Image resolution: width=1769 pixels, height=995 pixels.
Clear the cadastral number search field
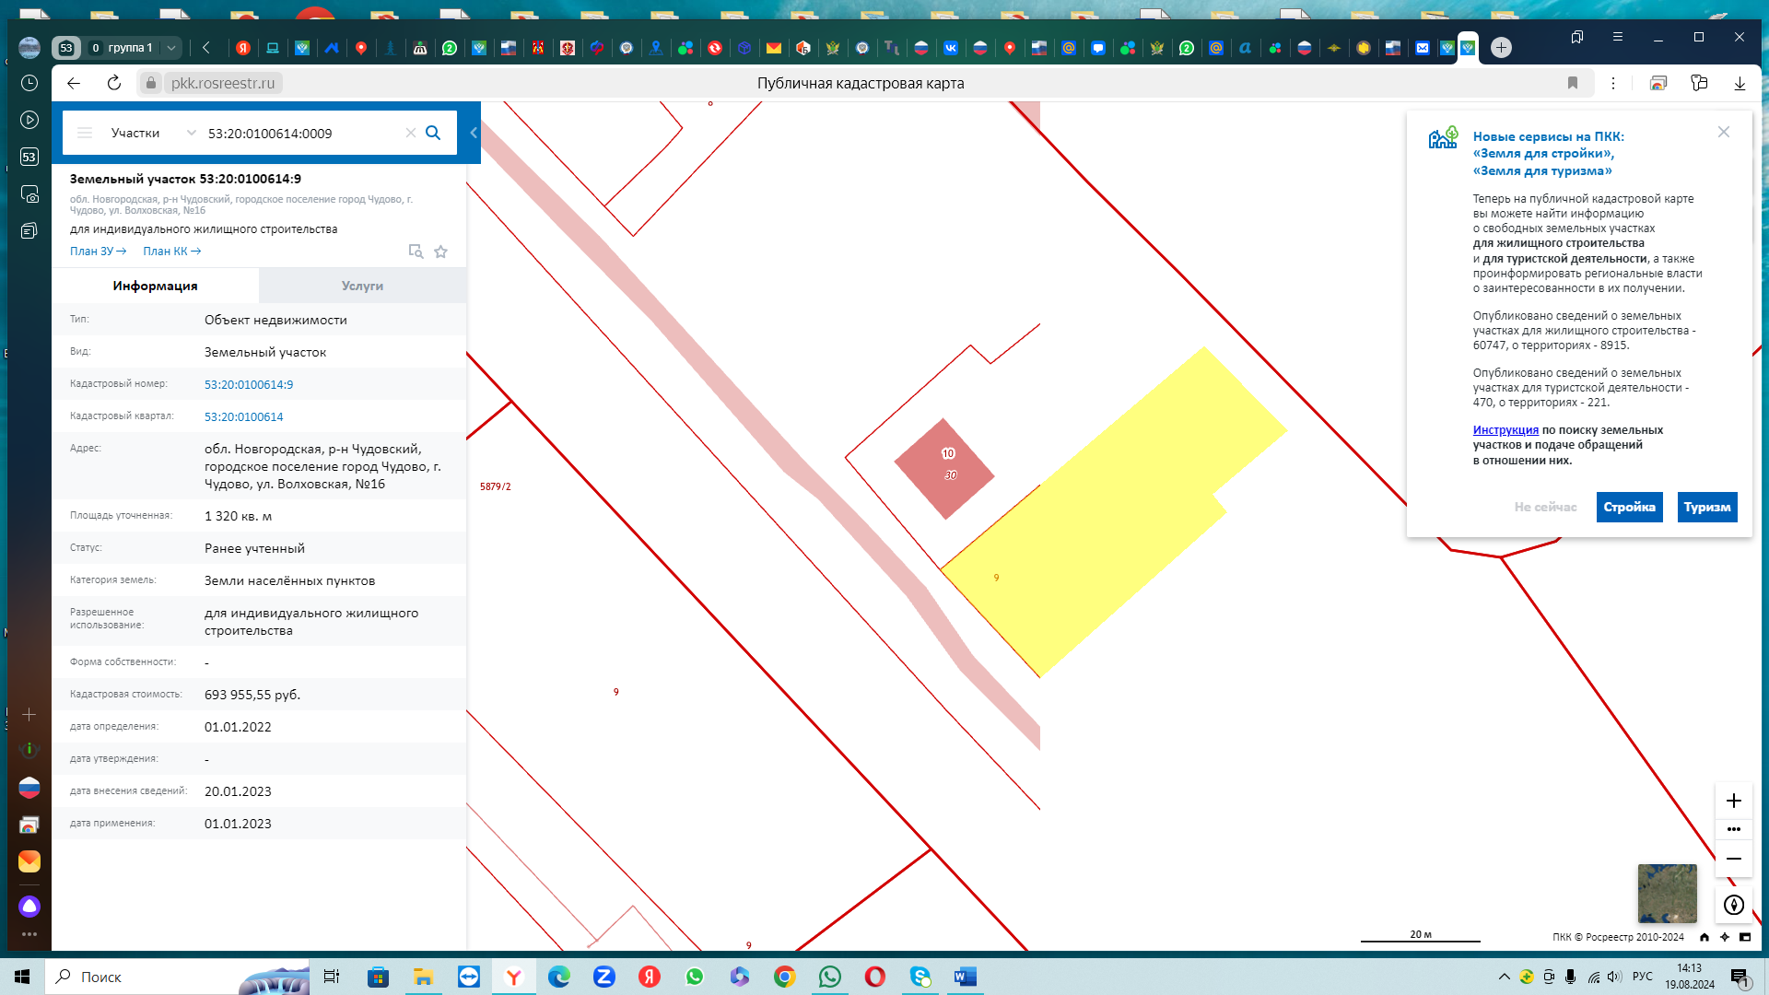411,133
